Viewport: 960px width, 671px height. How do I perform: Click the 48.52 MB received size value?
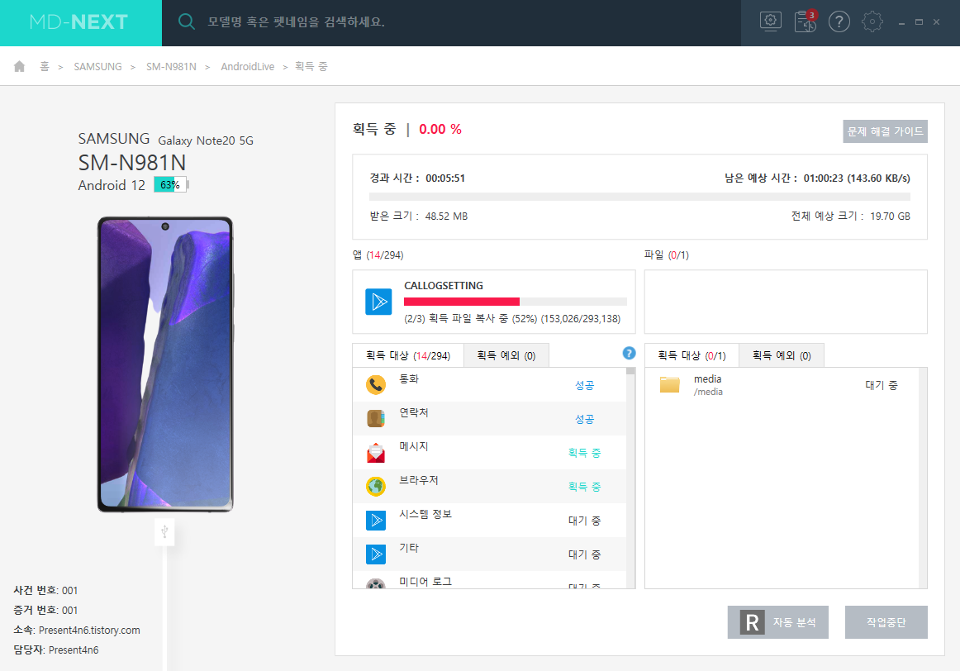pos(446,217)
